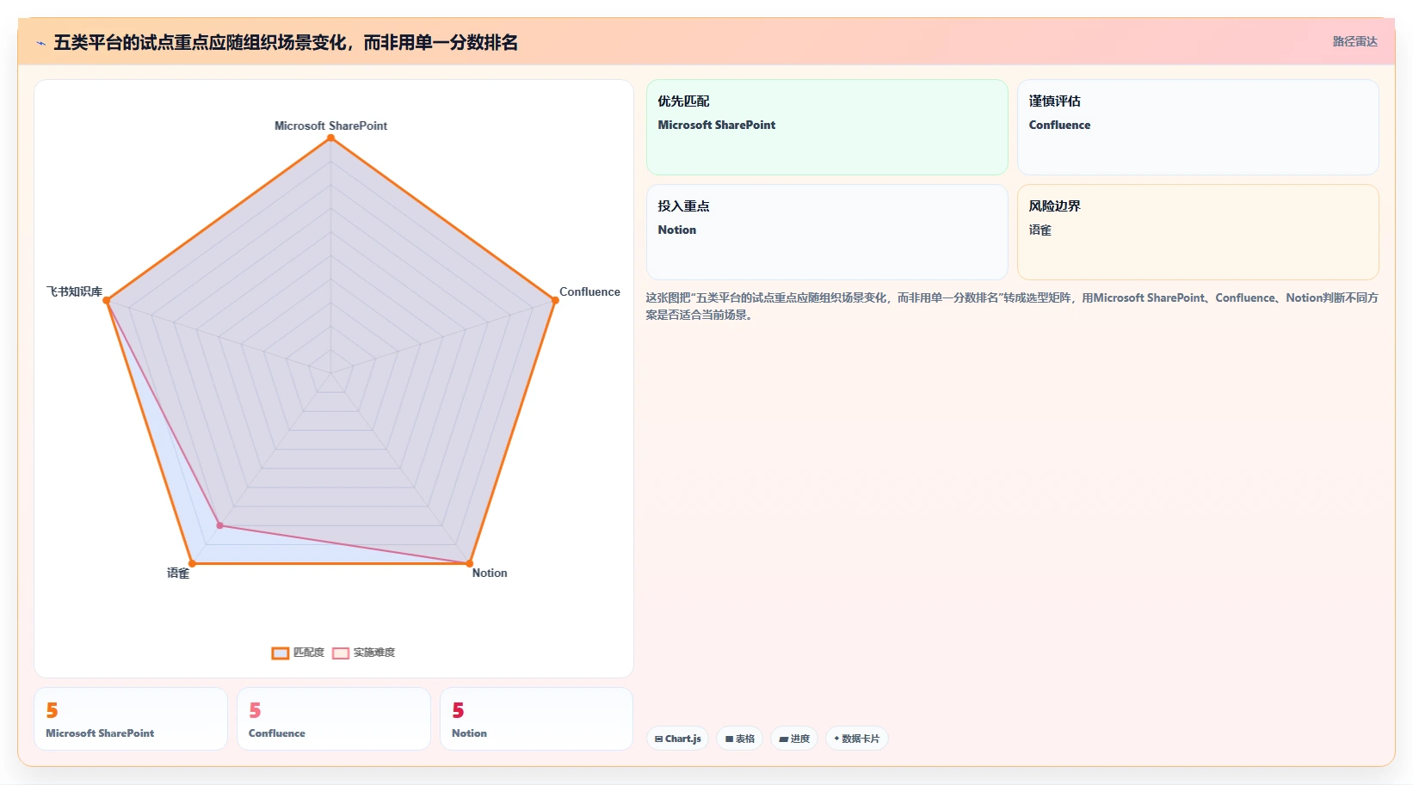This screenshot has height=785, width=1413.
Task: Select the Notion score 5 stat card
Action: click(537, 719)
